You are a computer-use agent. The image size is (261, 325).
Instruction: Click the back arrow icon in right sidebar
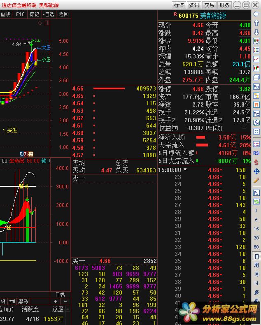click(x=256, y=14)
